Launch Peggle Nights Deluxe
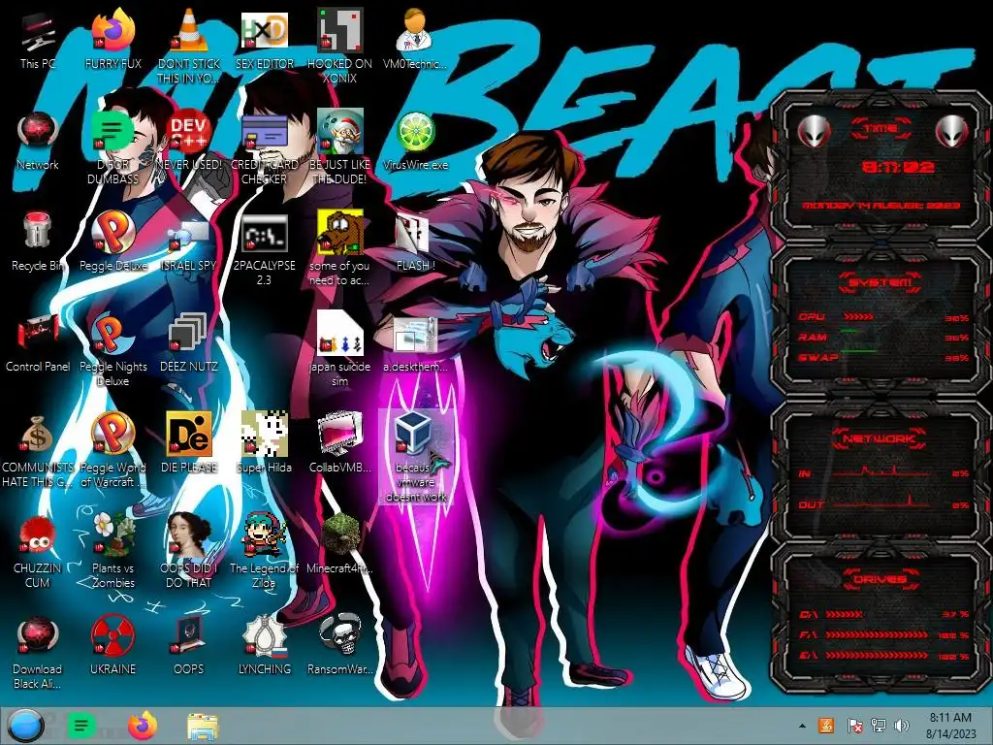Viewport: 993px width, 745px height. click(113, 334)
